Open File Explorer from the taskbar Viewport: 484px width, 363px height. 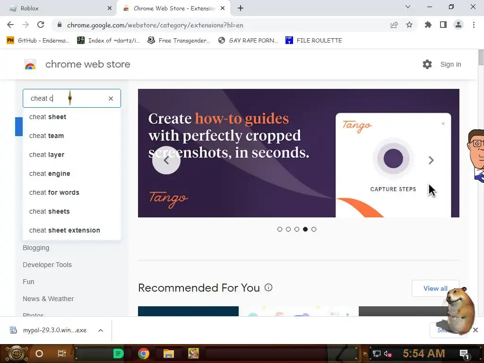[x=169, y=354]
